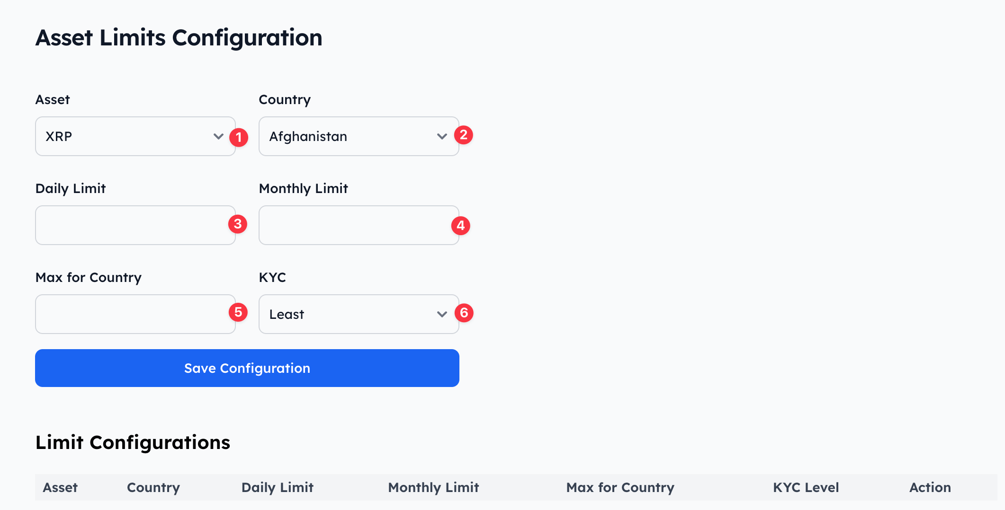Screen dimensions: 1005x510
Task: Sort by the Asset column header
Action: pyautogui.click(x=60, y=487)
